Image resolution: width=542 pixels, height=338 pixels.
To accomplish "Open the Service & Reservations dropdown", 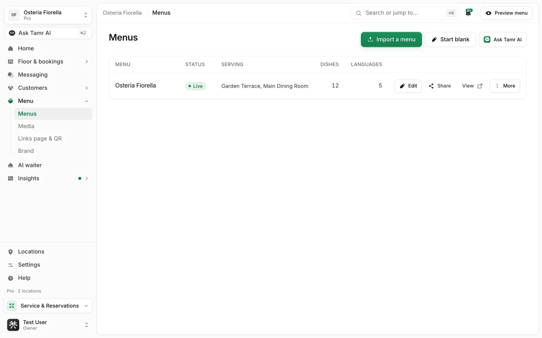I will pyautogui.click(x=48, y=306).
